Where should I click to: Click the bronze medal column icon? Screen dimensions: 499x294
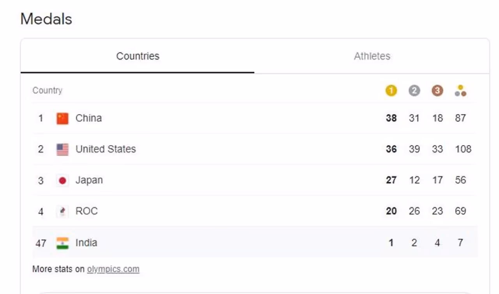tap(437, 91)
